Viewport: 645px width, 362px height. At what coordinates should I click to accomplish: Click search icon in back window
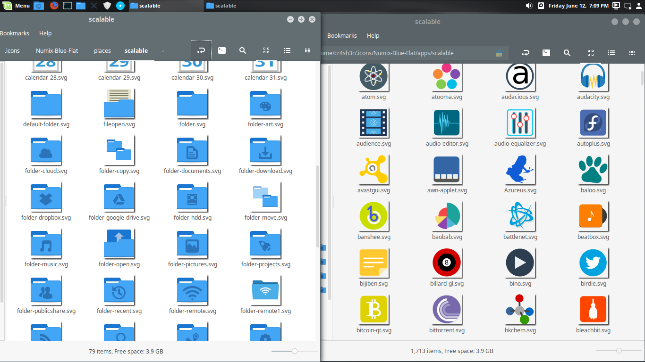point(567,53)
